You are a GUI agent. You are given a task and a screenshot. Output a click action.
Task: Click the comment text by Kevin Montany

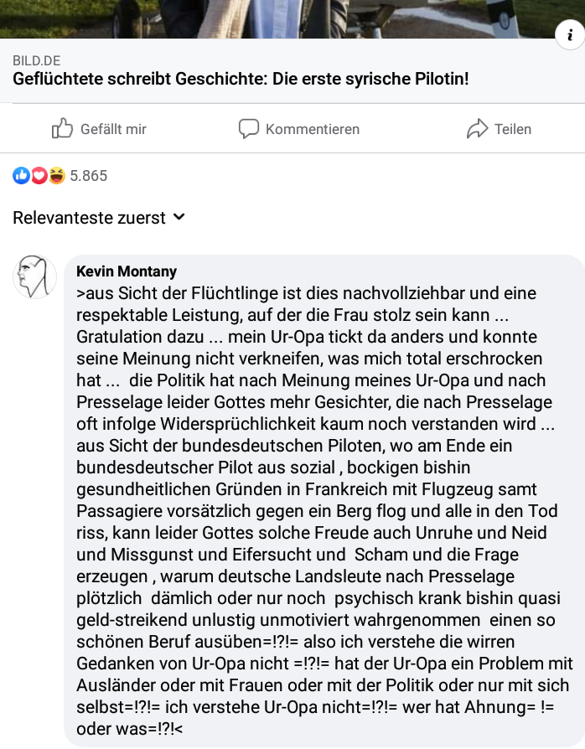[x=324, y=510]
